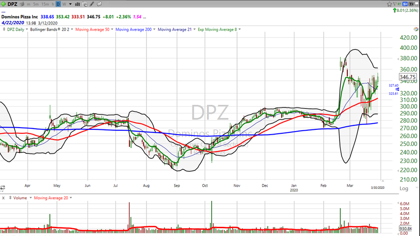Screen dimensions: 420x236
Task: Expand the Moving Average 50 dropdown arrow
Action: point(112,29)
